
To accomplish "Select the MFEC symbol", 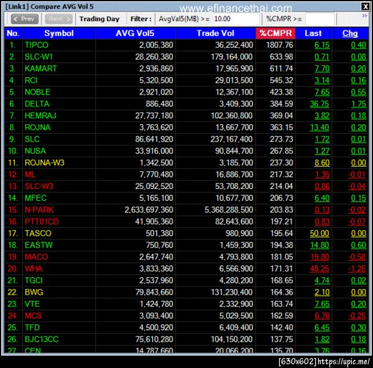I will click(x=35, y=198).
